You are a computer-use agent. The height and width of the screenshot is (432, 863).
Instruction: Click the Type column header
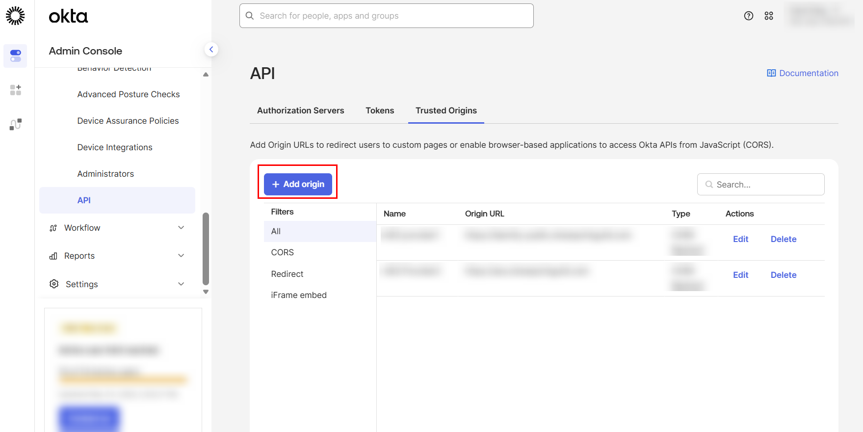tap(681, 214)
